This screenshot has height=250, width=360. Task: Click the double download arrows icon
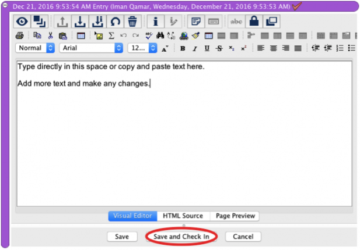tap(97, 22)
